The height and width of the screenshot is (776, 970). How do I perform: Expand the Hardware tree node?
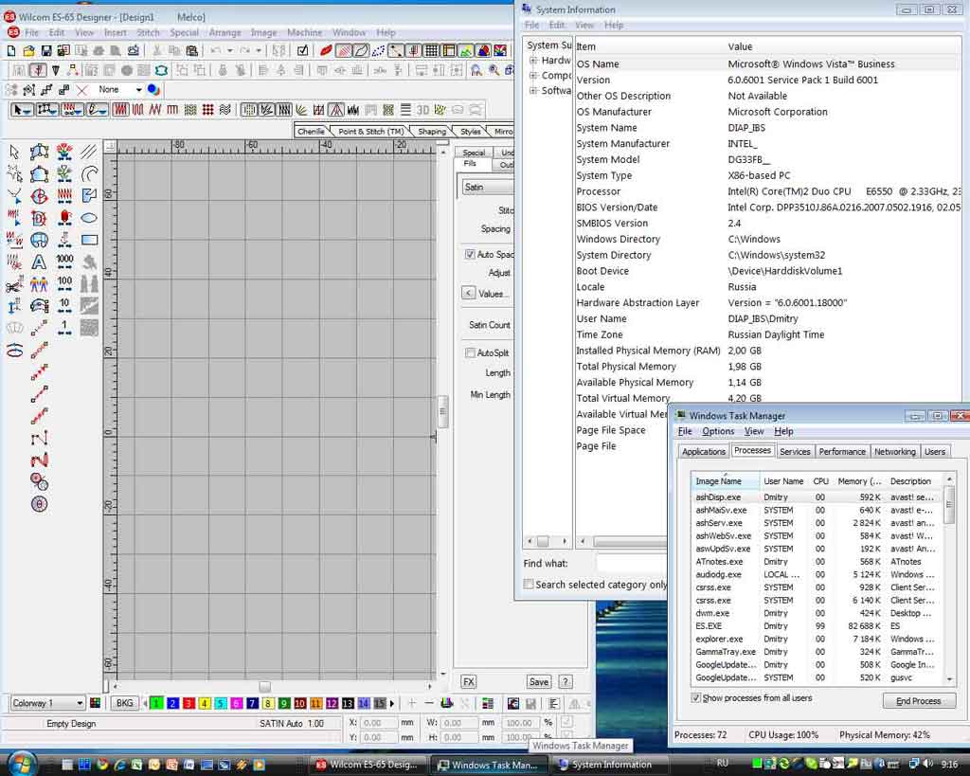tap(533, 61)
